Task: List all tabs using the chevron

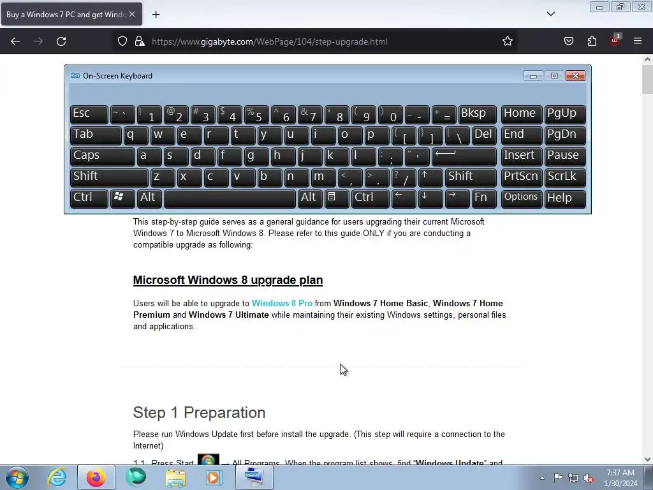Action: pyautogui.click(x=550, y=14)
